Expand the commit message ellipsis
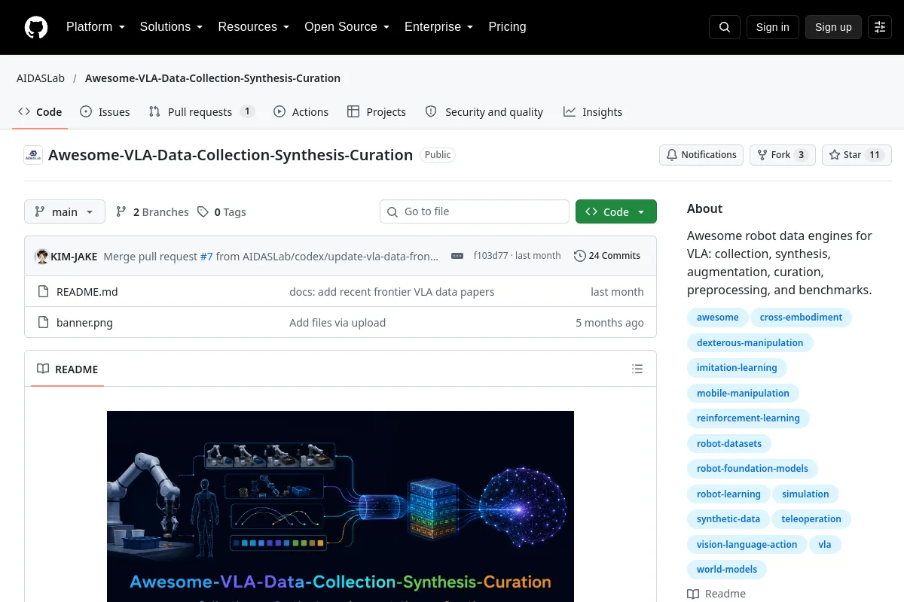Viewport: 904px width, 602px height. (x=457, y=256)
